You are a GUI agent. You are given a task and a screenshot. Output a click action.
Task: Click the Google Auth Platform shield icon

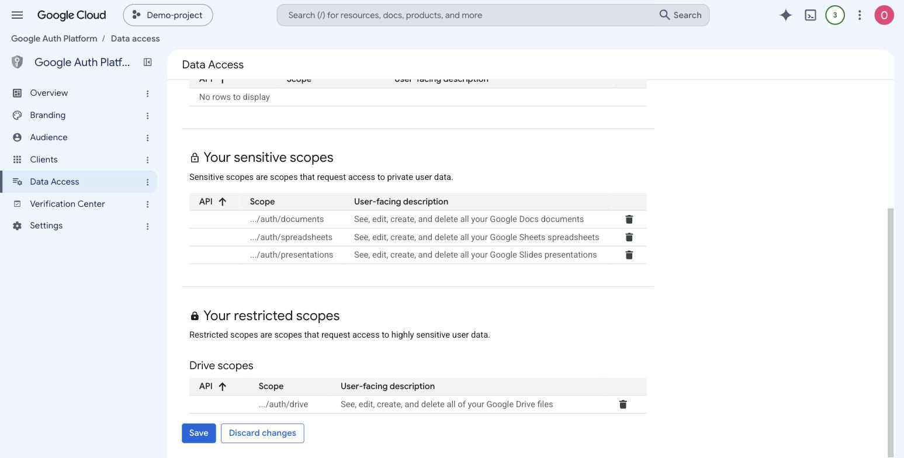click(18, 62)
